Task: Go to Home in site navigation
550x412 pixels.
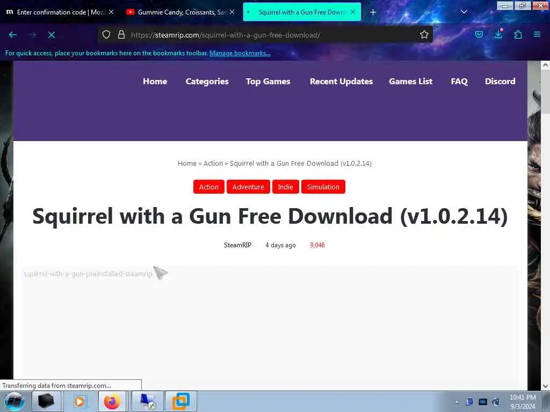Action: point(155,82)
